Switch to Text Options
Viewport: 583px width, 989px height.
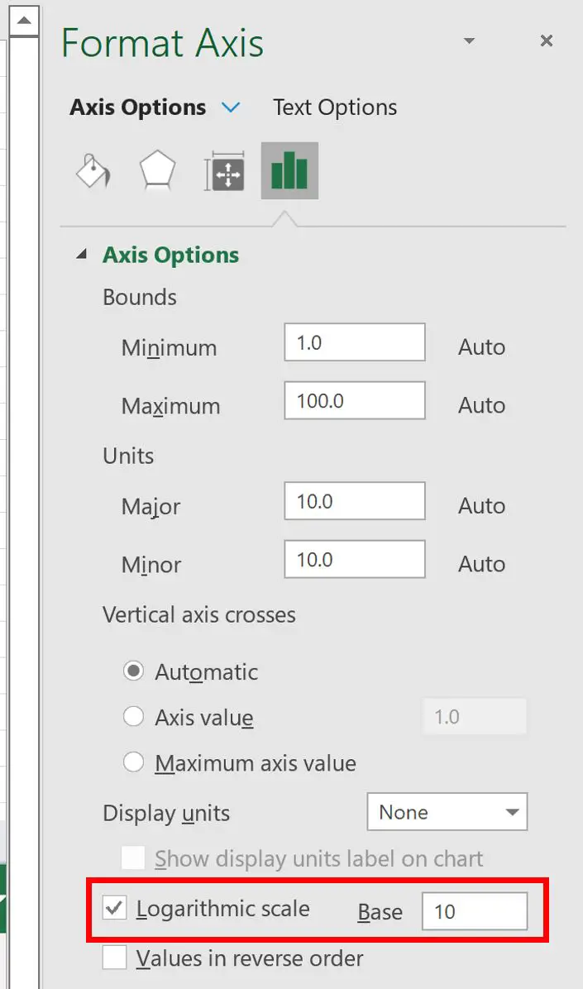tap(334, 107)
